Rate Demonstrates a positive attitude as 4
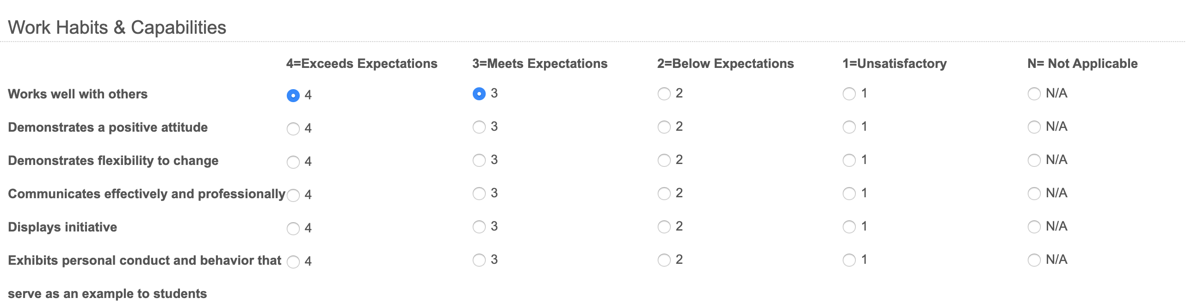Screen dimensions: 1186x304 pyautogui.click(x=293, y=129)
